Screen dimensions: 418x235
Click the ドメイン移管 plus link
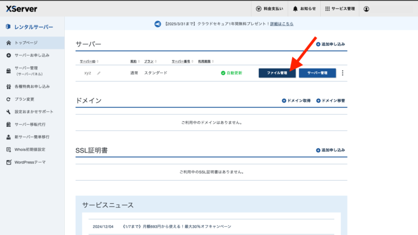click(x=331, y=101)
